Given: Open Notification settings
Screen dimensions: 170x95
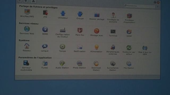Looking at the screenshot, I should pos(80,49).
